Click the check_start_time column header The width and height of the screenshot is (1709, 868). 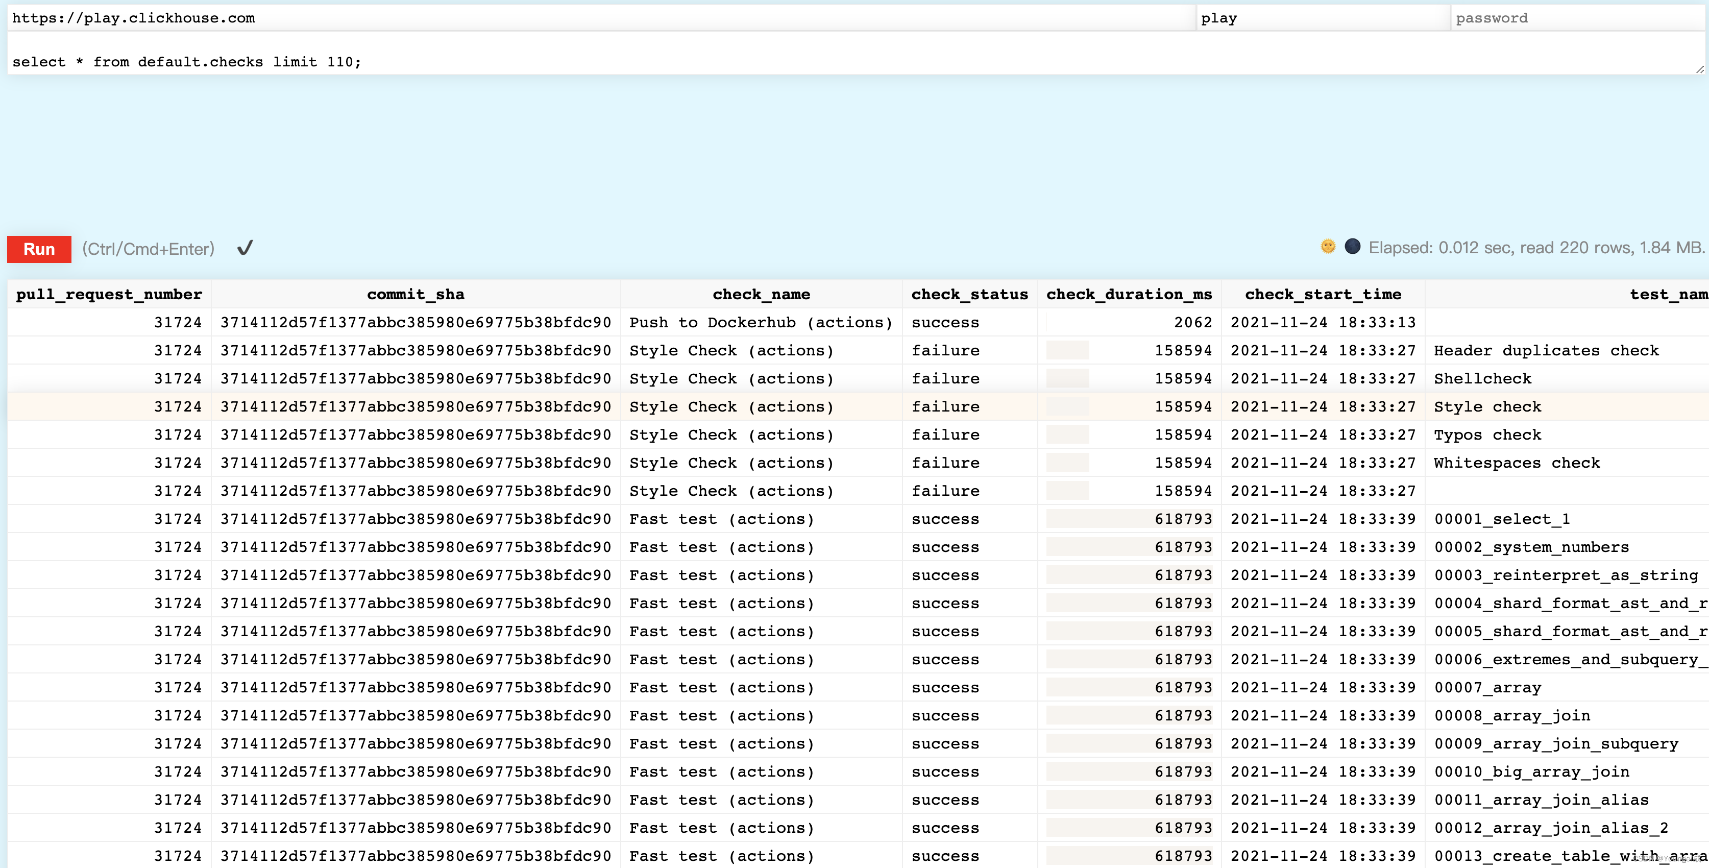(x=1323, y=294)
